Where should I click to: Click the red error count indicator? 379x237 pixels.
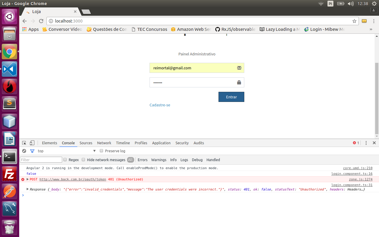tap(356, 143)
